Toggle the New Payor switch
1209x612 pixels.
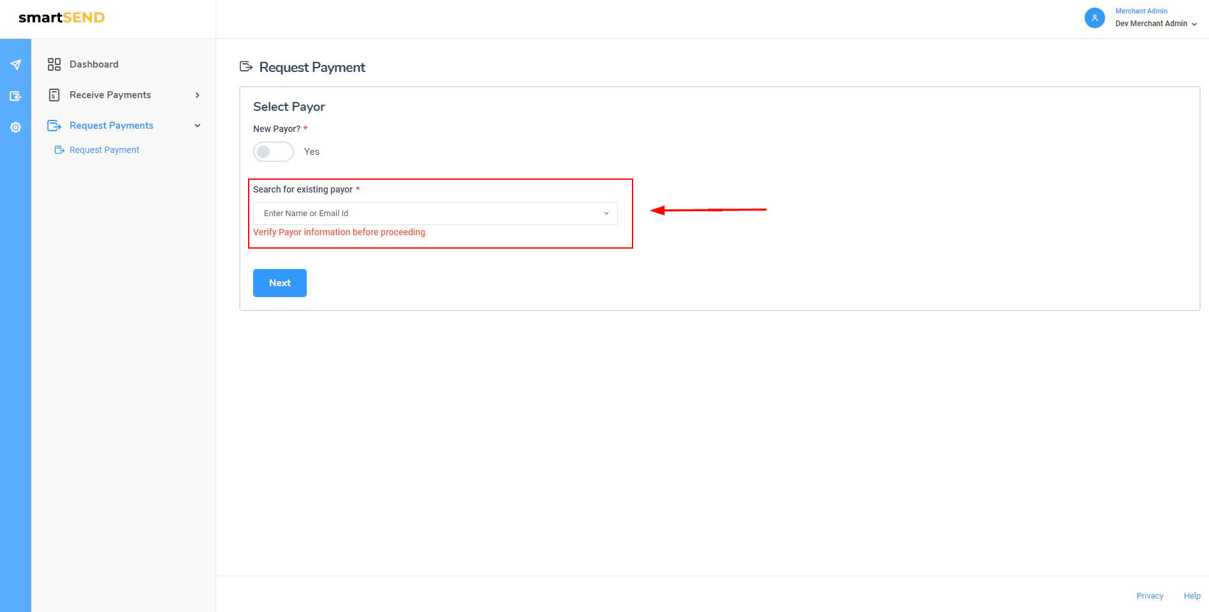click(273, 152)
